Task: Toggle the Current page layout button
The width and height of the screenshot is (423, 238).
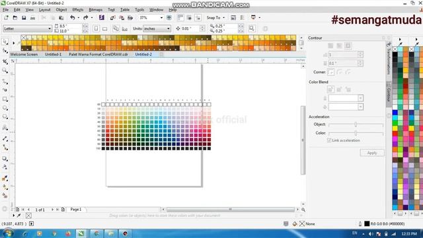Action: [x=125, y=28]
